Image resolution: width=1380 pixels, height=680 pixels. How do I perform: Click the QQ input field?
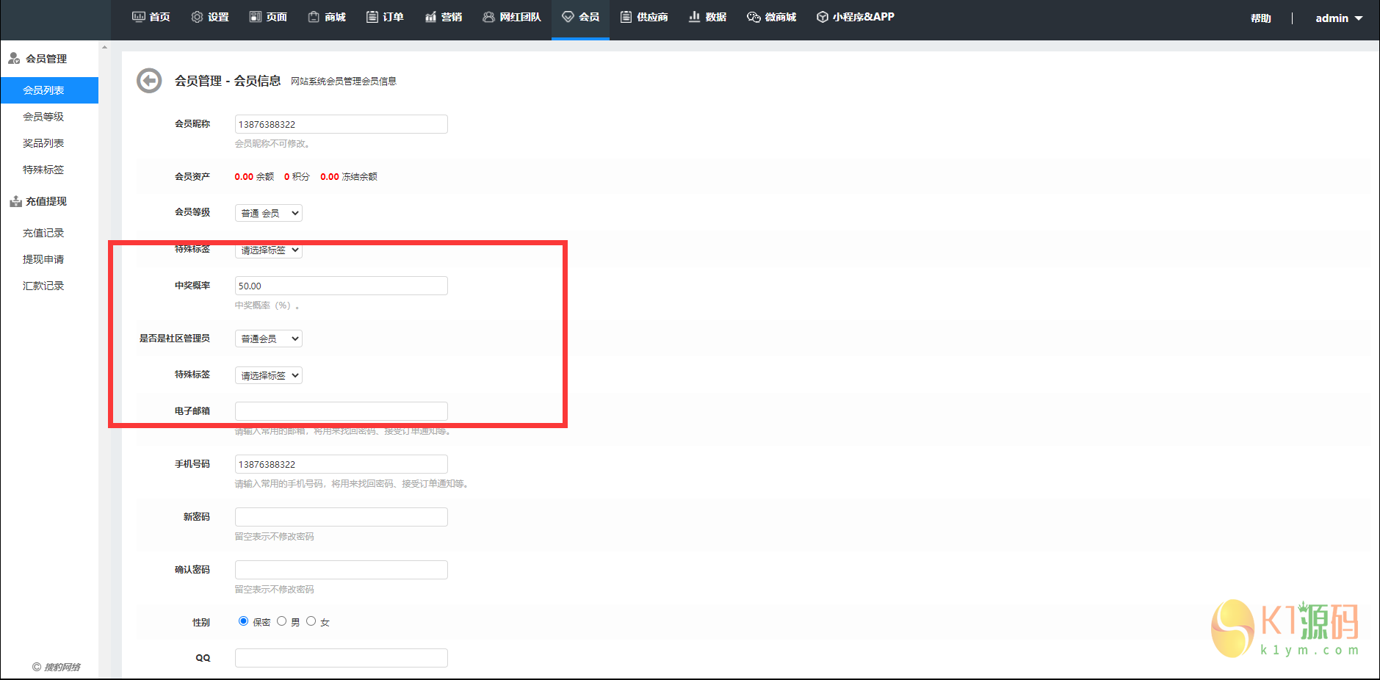coord(342,658)
